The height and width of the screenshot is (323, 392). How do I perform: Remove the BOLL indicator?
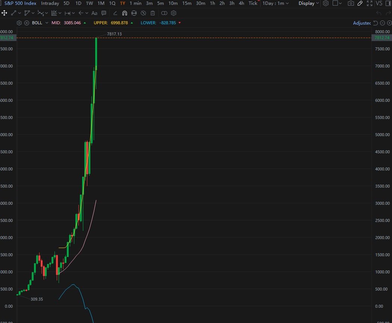click(27, 23)
